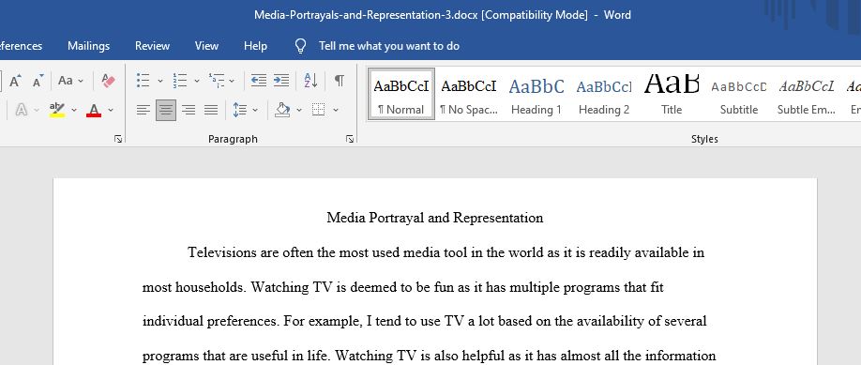Click the Change Case Aa icon

pos(66,81)
